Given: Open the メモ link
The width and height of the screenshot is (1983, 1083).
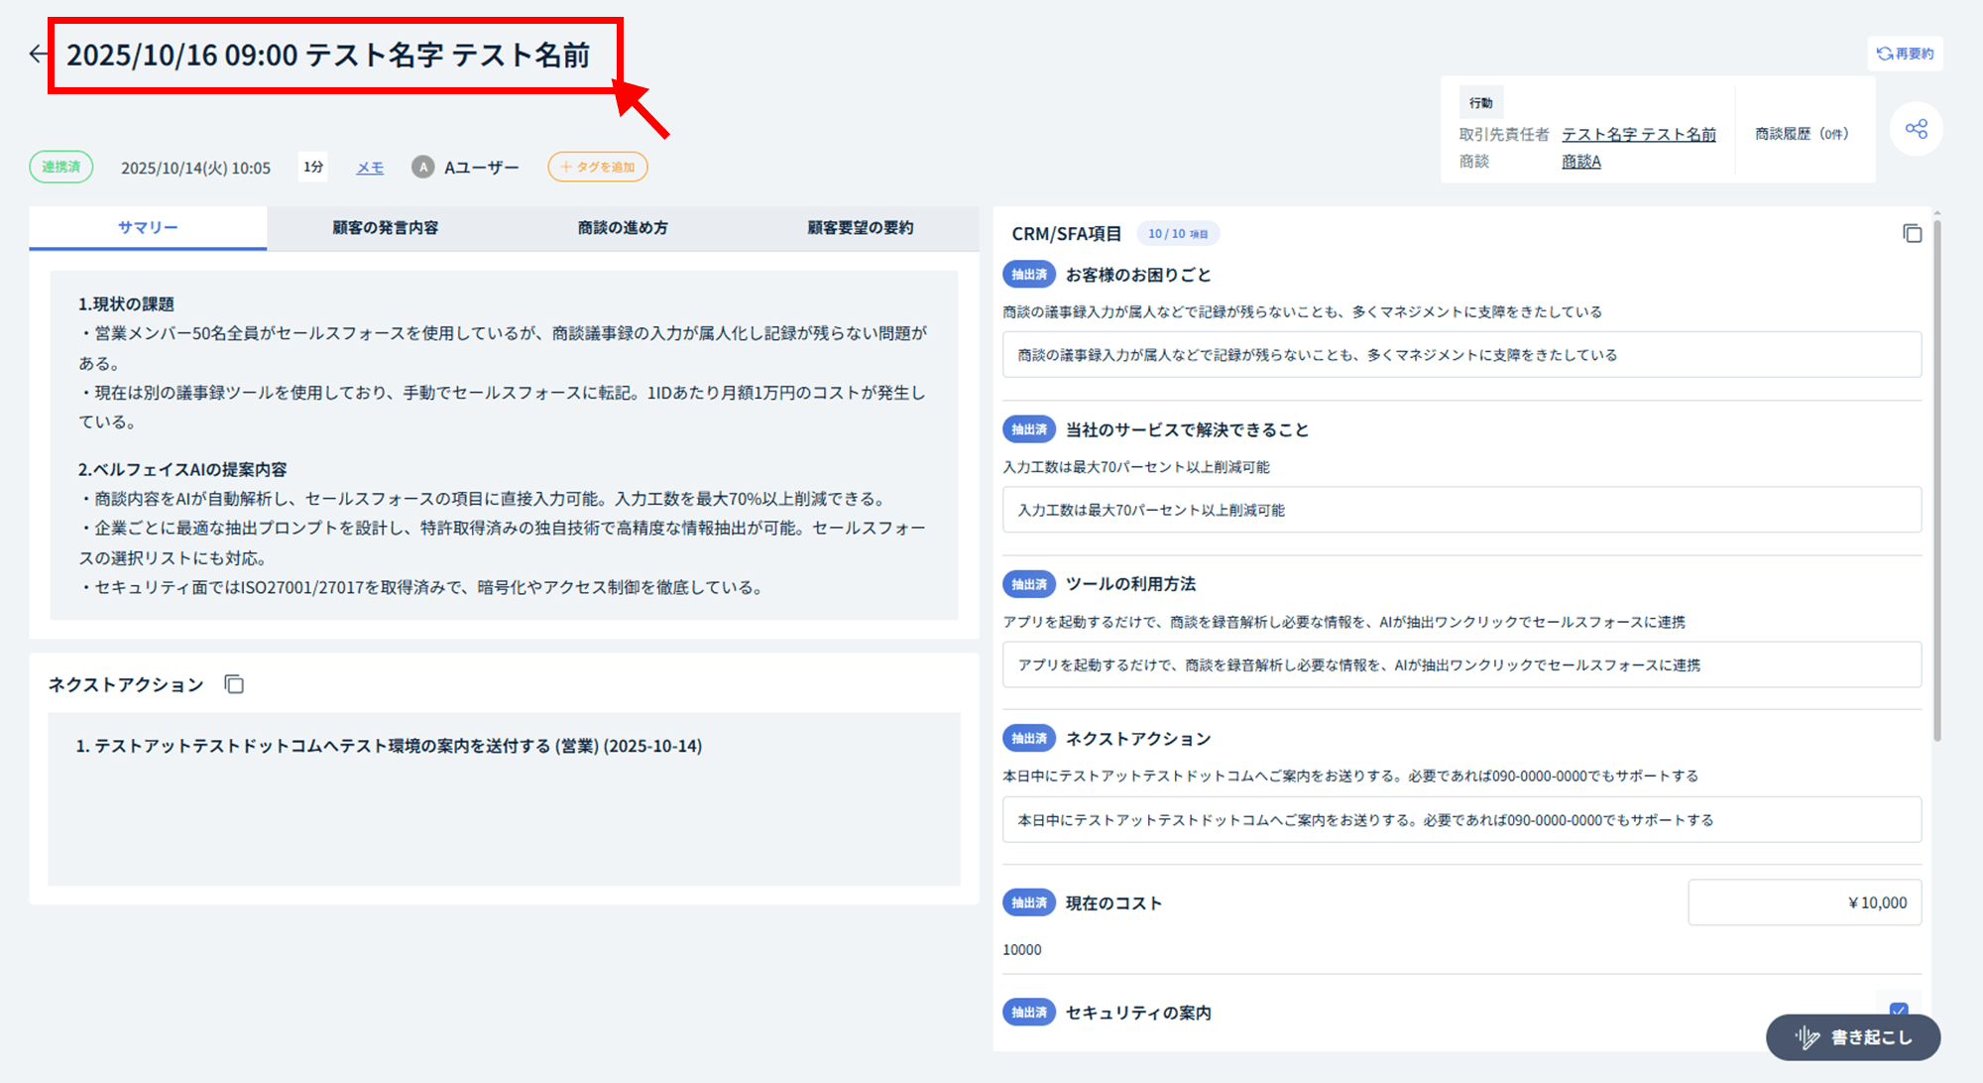Looking at the screenshot, I should coord(370,168).
